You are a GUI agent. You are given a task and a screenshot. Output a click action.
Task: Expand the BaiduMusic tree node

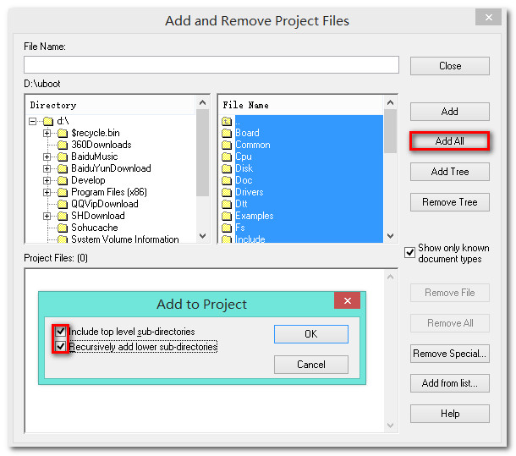pyautogui.click(x=47, y=157)
